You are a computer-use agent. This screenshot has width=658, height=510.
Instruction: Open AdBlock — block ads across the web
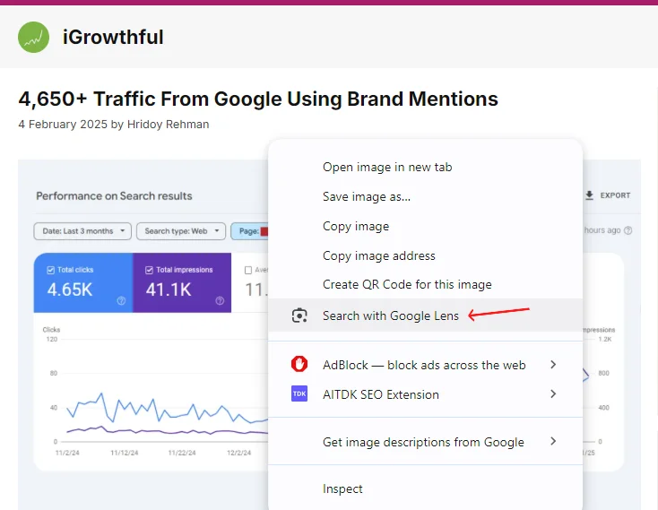(x=425, y=365)
